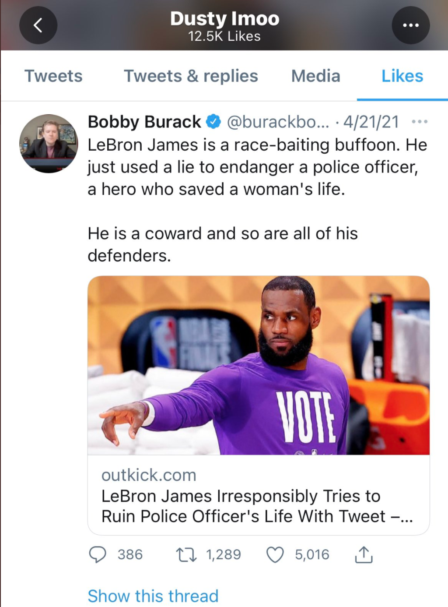Tap the share upload icon
The height and width of the screenshot is (607, 448).
click(364, 554)
